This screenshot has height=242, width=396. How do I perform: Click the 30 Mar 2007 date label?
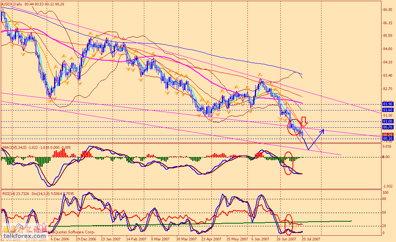pos(186,239)
